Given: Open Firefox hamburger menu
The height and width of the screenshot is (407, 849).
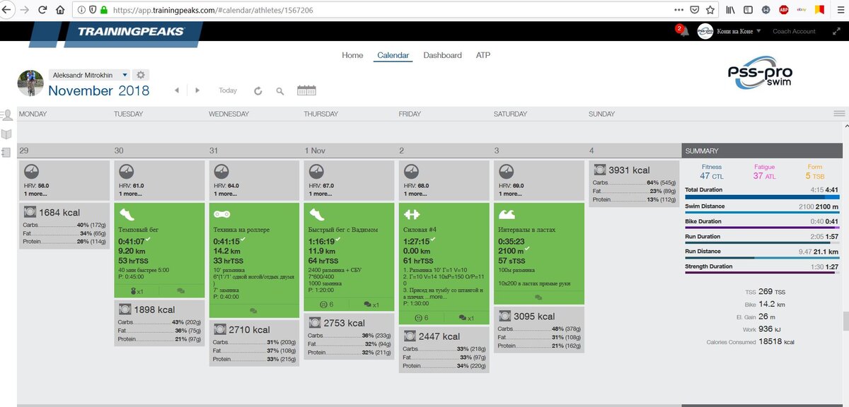Looking at the screenshot, I should coord(840,10).
